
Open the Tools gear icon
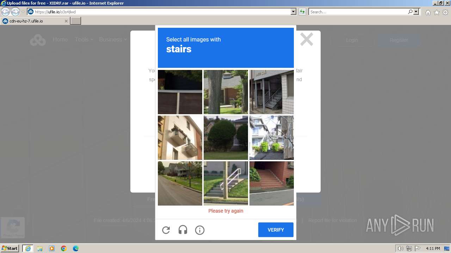[x=445, y=12]
